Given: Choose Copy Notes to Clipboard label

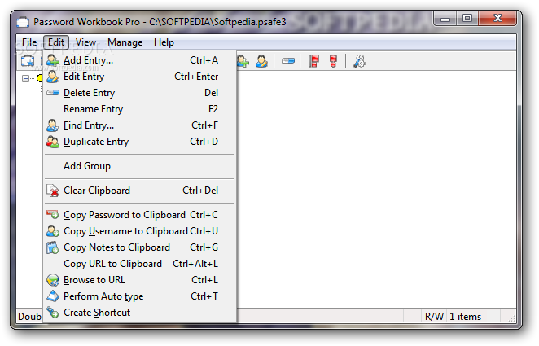Looking at the screenshot, I should 117,247.
